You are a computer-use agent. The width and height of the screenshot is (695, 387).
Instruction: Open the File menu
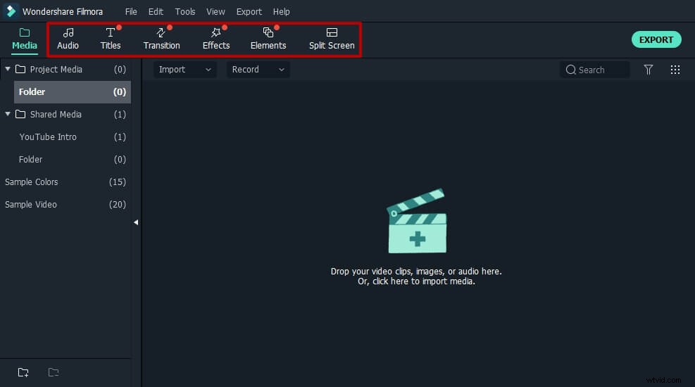(x=131, y=11)
